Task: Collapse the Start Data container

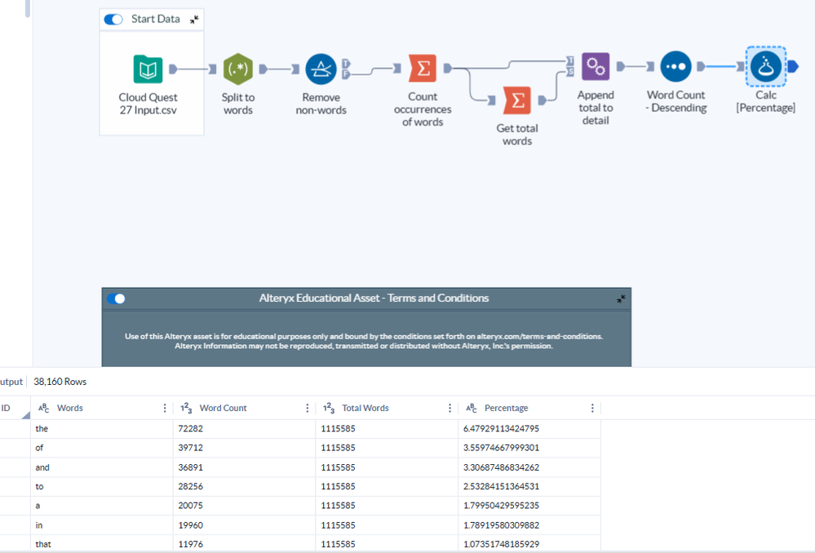Action: [194, 19]
